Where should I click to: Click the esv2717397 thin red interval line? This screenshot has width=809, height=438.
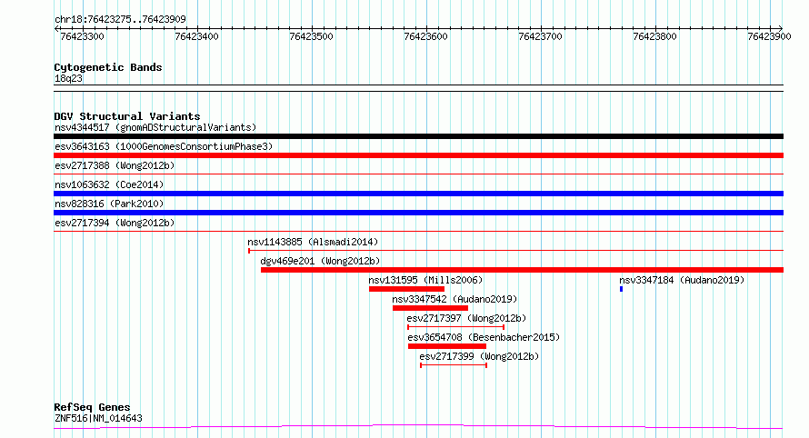point(455,327)
